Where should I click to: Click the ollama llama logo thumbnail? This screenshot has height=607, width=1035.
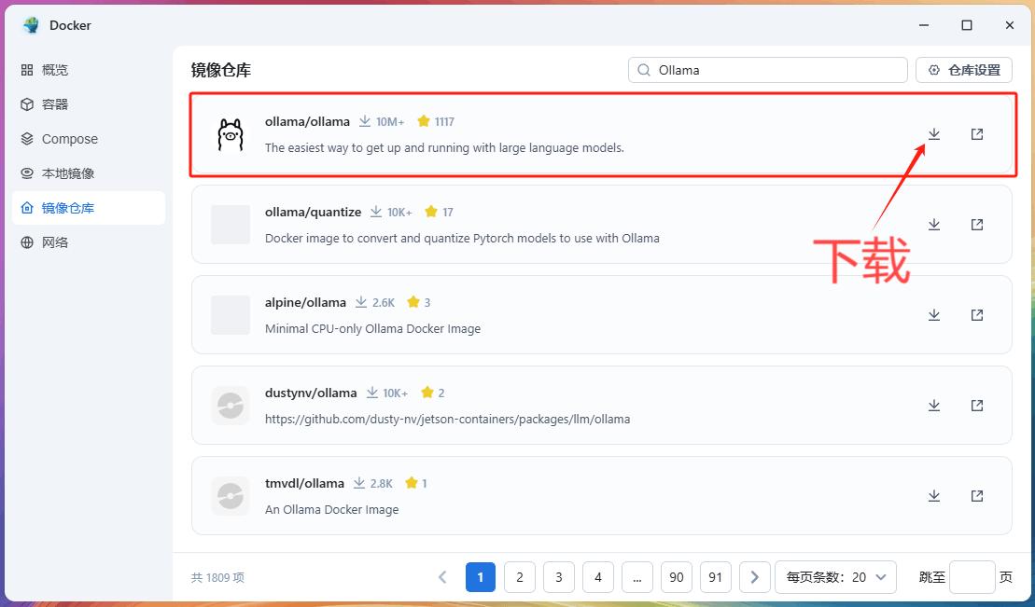pos(230,134)
